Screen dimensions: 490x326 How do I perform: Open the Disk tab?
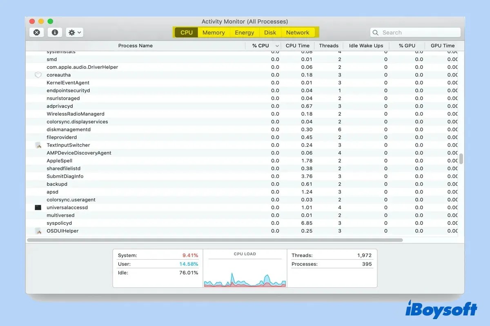tap(270, 32)
